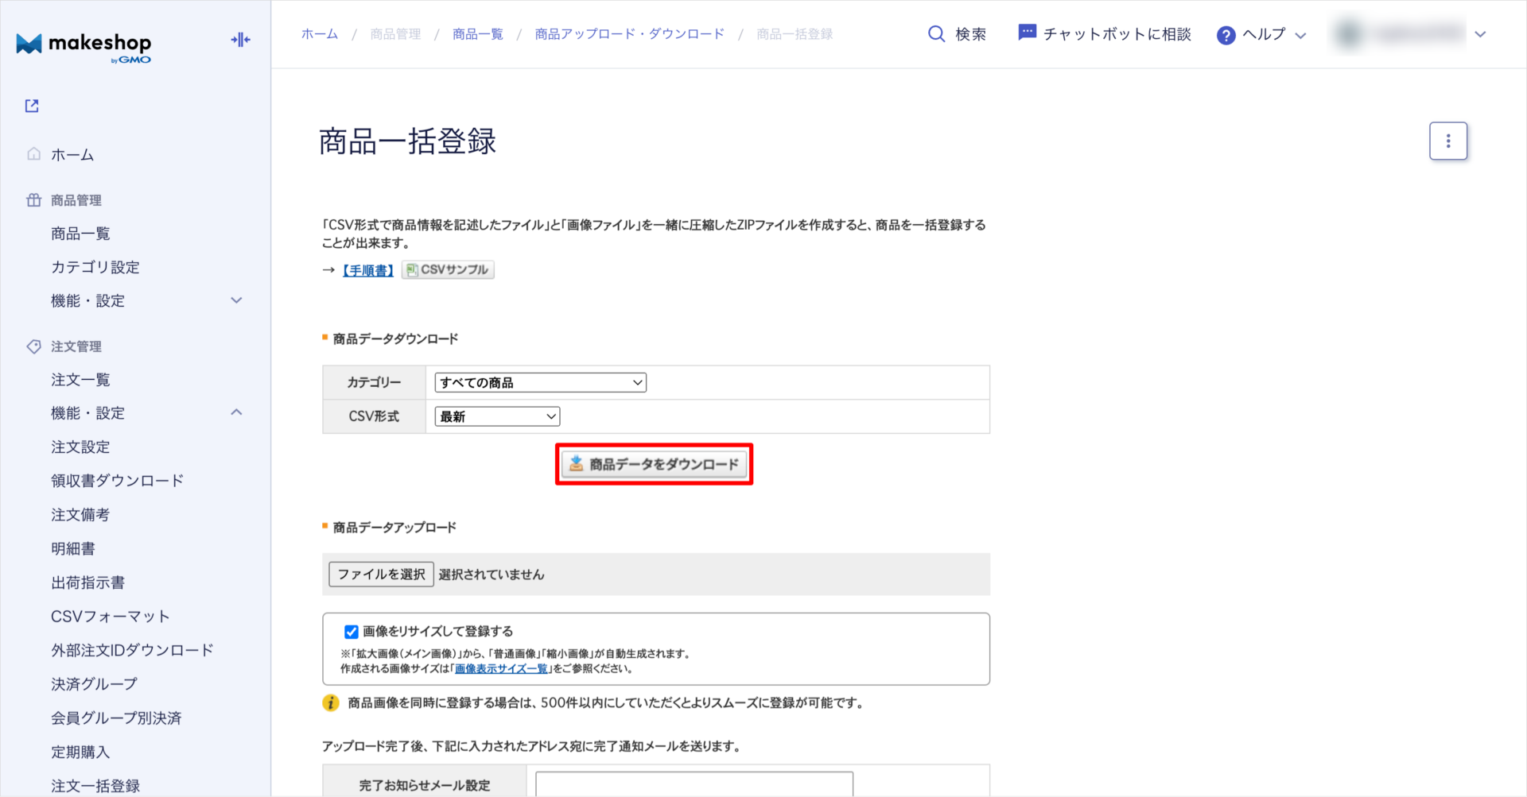This screenshot has height=797, width=1527.
Task: Open 商品一覧 in the sidebar
Action: pos(80,234)
